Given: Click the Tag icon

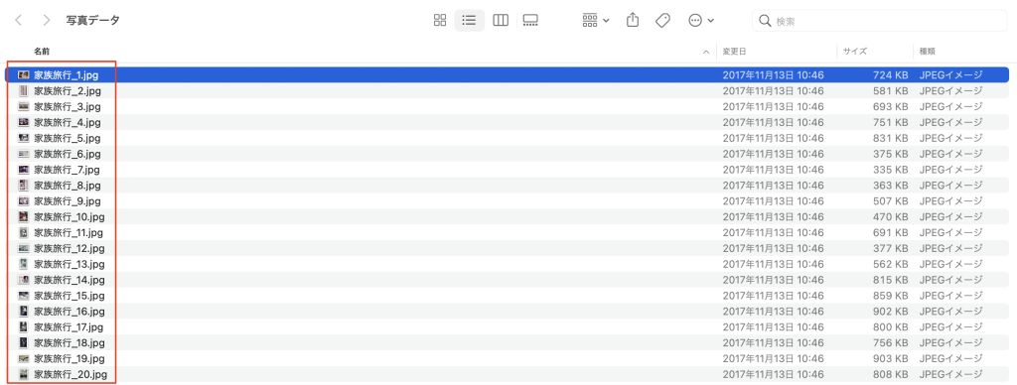Looking at the screenshot, I should pos(662,20).
